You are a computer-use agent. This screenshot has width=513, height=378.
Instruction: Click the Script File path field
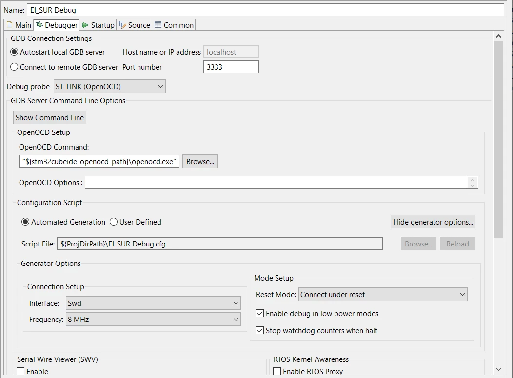pyautogui.click(x=220, y=244)
